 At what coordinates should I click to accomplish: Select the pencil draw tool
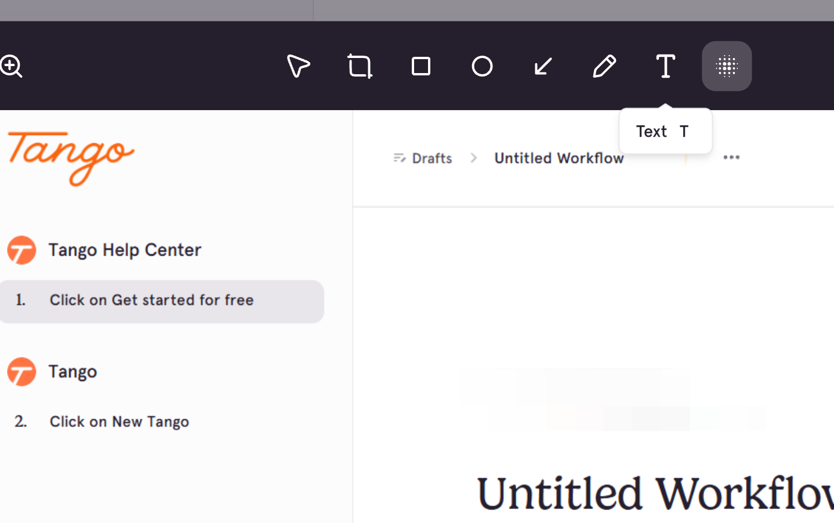pyautogui.click(x=604, y=66)
